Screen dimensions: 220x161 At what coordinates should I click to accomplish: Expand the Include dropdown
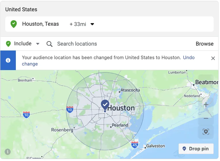point(38,44)
